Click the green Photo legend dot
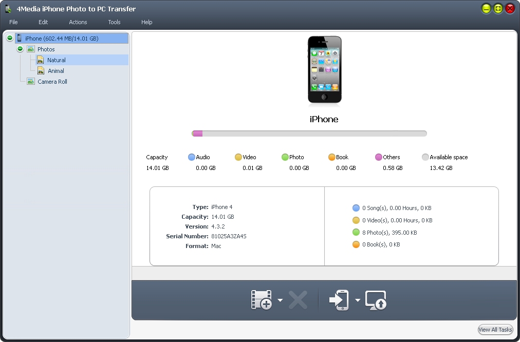 pos(285,157)
